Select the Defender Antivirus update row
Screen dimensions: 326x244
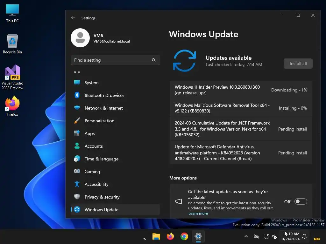click(x=241, y=153)
